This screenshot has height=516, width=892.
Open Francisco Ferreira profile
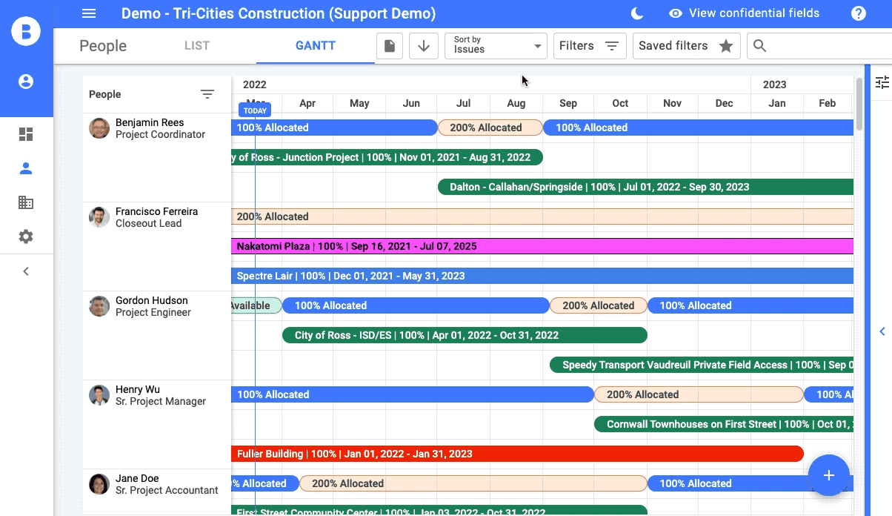(156, 211)
